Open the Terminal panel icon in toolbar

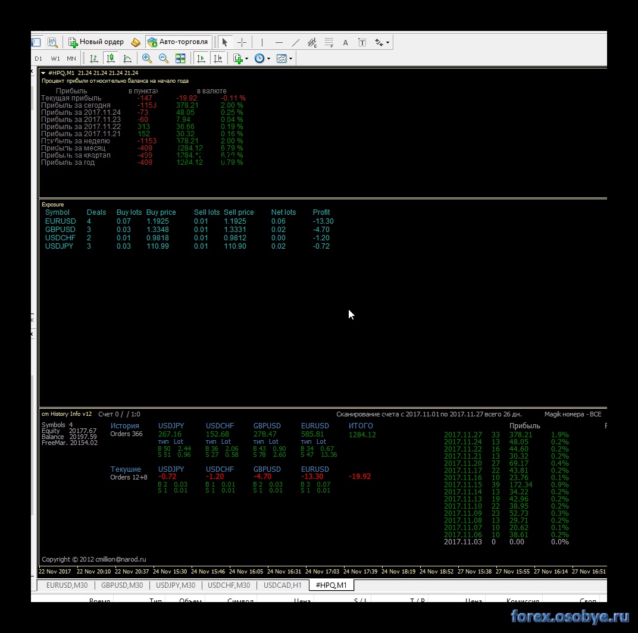[x=36, y=42]
